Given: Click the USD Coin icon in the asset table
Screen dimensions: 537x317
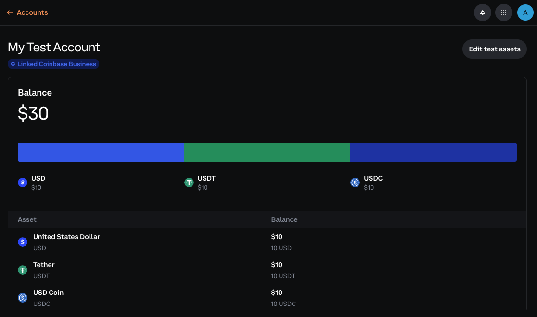Looking at the screenshot, I should [23, 297].
